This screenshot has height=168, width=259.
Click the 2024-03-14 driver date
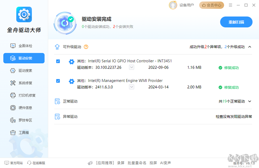(x=158, y=87)
